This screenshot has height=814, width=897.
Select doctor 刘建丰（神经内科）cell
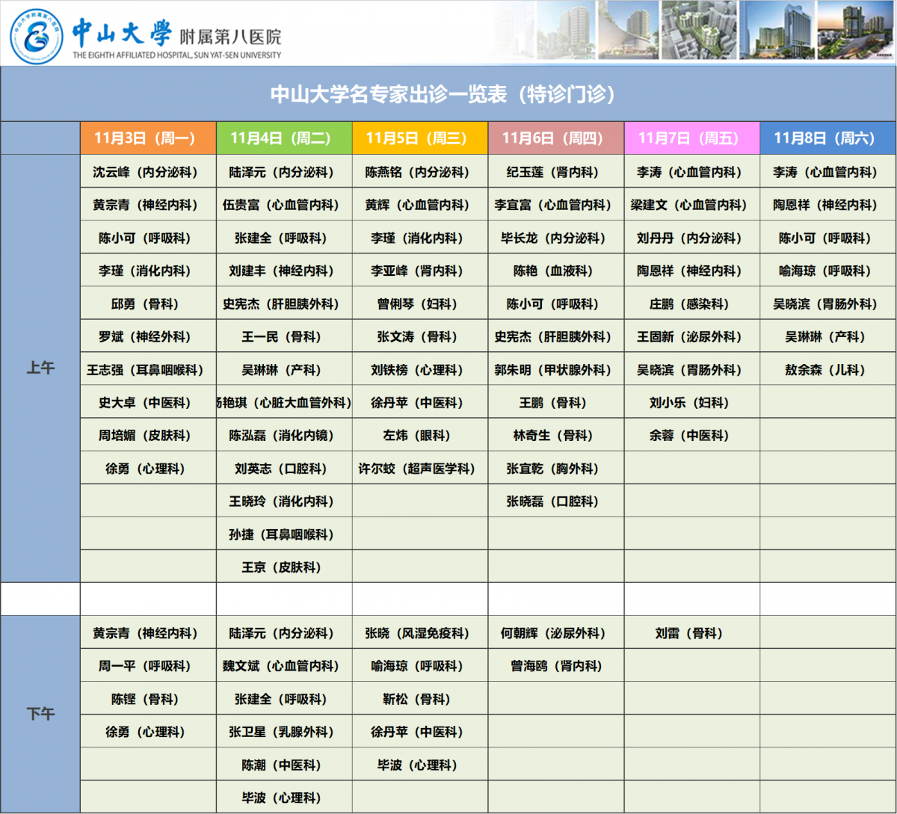pyautogui.click(x=283, y=271)
